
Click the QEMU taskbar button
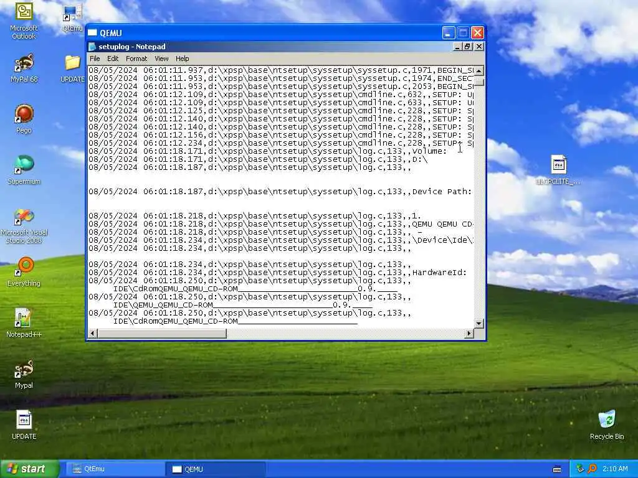pos(216,469)
